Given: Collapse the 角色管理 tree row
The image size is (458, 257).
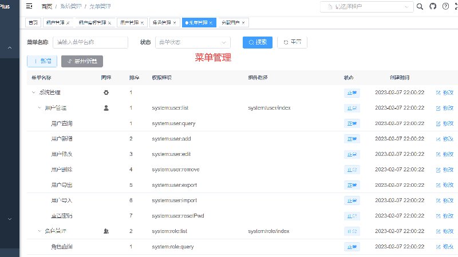Looking at the screenshot, I should click(40, 231).
